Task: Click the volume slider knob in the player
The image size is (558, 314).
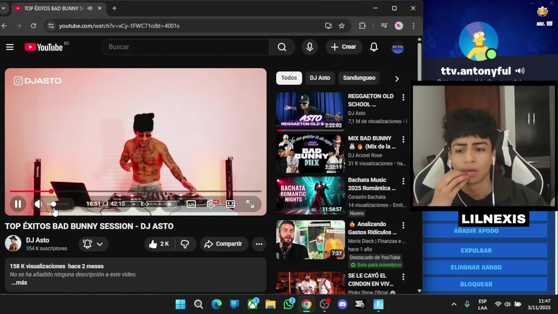Action: [x=53, y=204]
